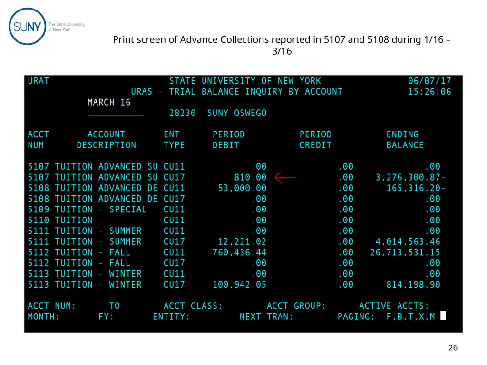Viewport: 487px width, 365px height.
Task: Click the 100,942.05 period debit value
Action: click(x=240, y=285)
